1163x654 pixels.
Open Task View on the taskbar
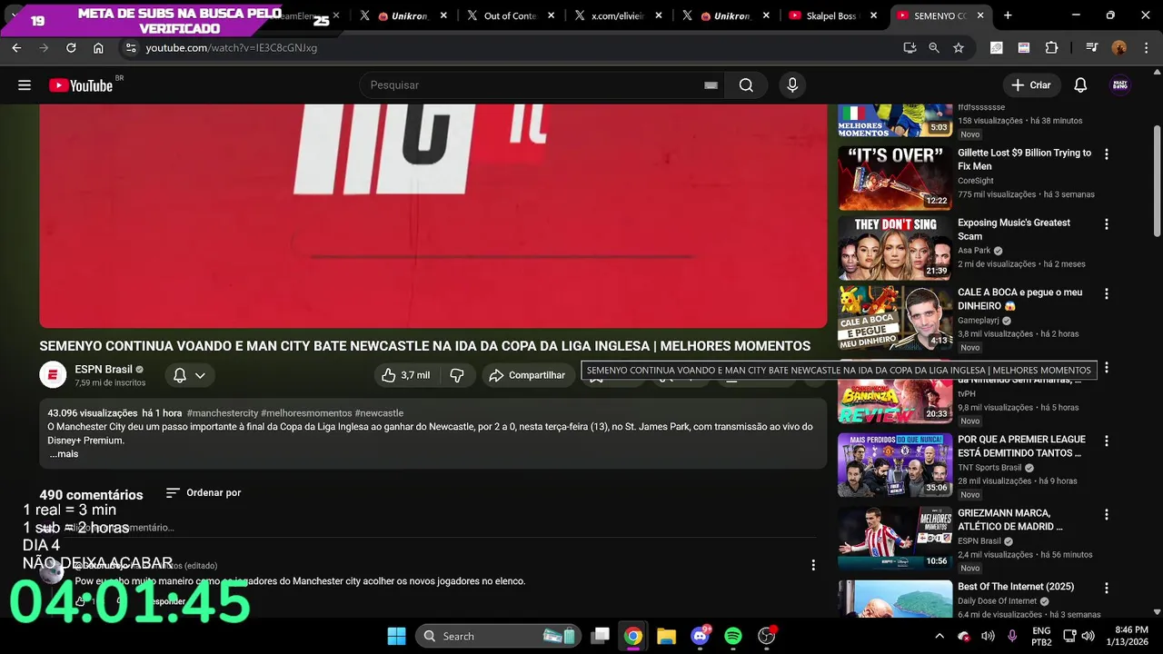600,636
